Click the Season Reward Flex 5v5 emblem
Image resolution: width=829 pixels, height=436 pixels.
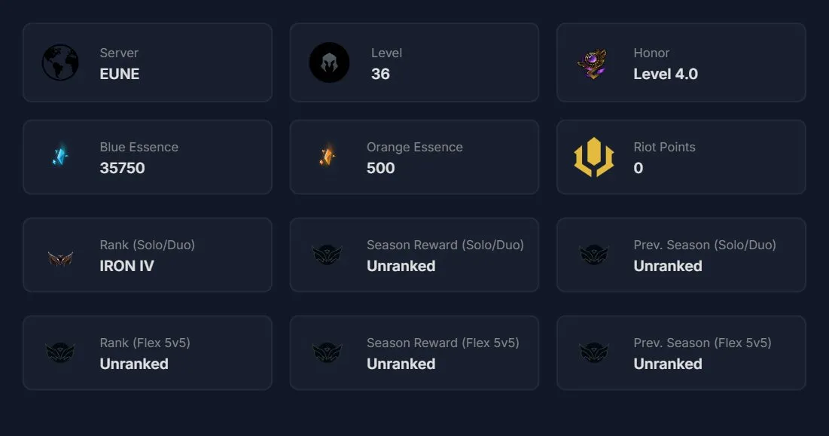pyautogui.click(x=328, y=352)
